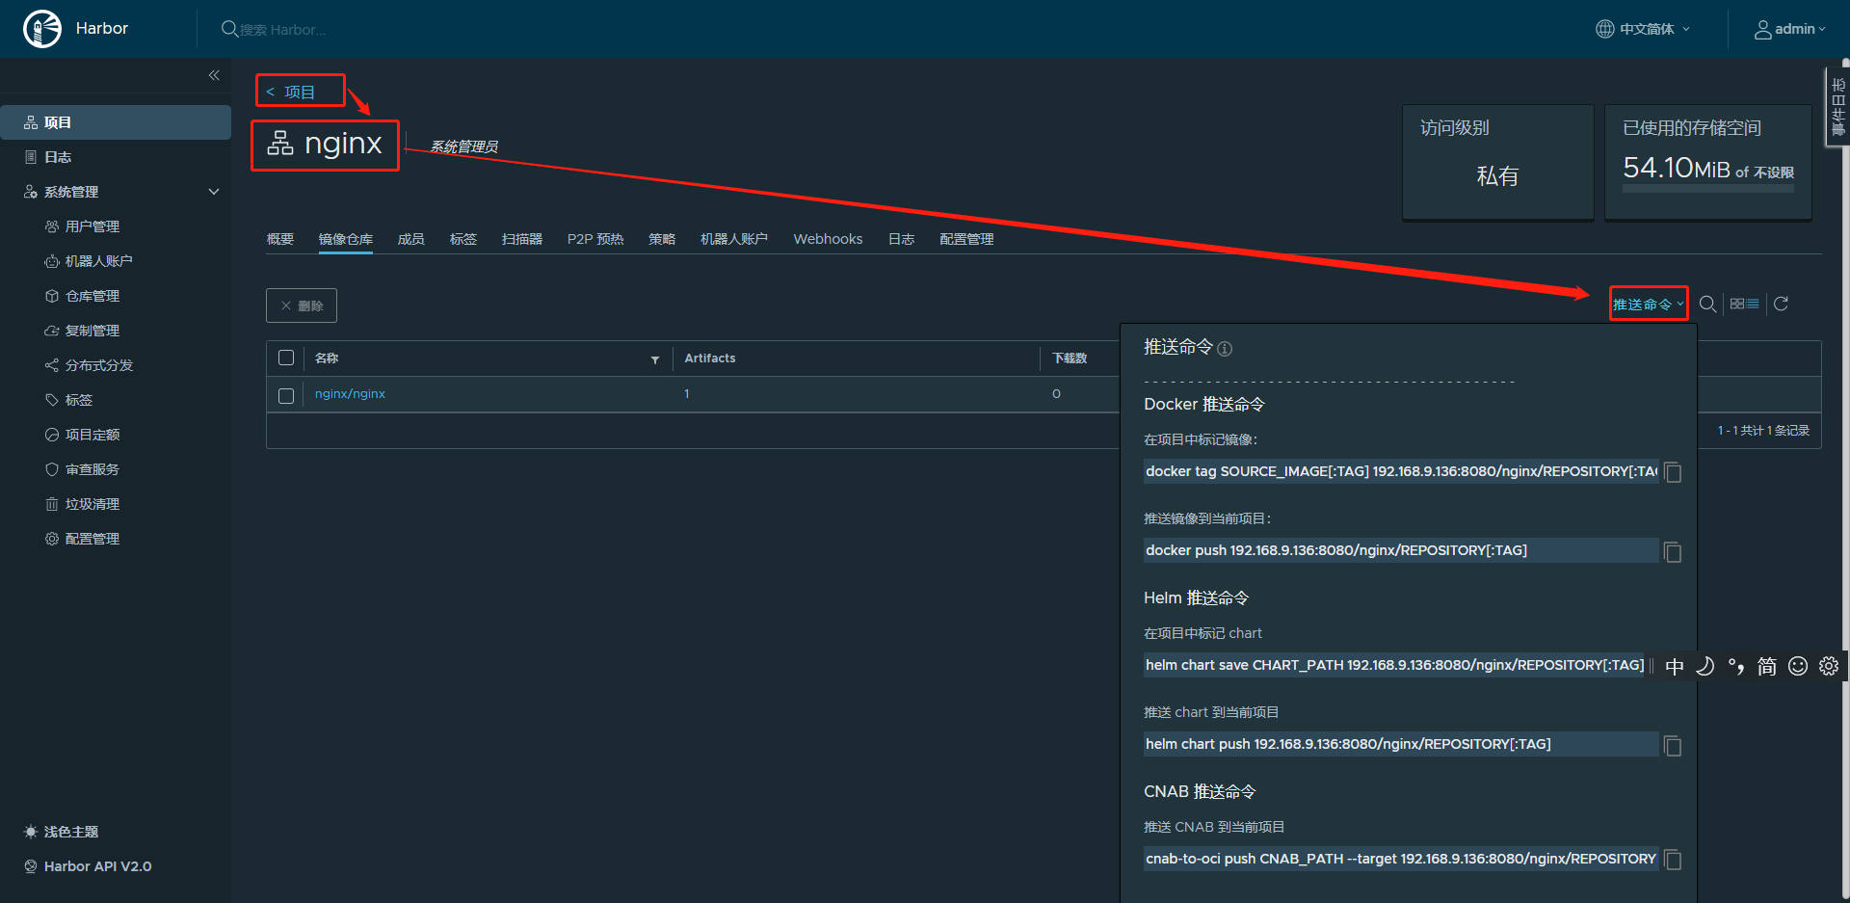The height and width of the screenshot is (903, 1850).
Task: Open 仓库管理 in sidebar
Action: tap(92, 296)
